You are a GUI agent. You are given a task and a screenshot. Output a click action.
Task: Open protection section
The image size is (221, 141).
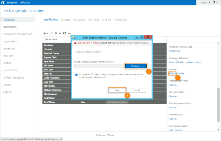(x=9, y=49)
